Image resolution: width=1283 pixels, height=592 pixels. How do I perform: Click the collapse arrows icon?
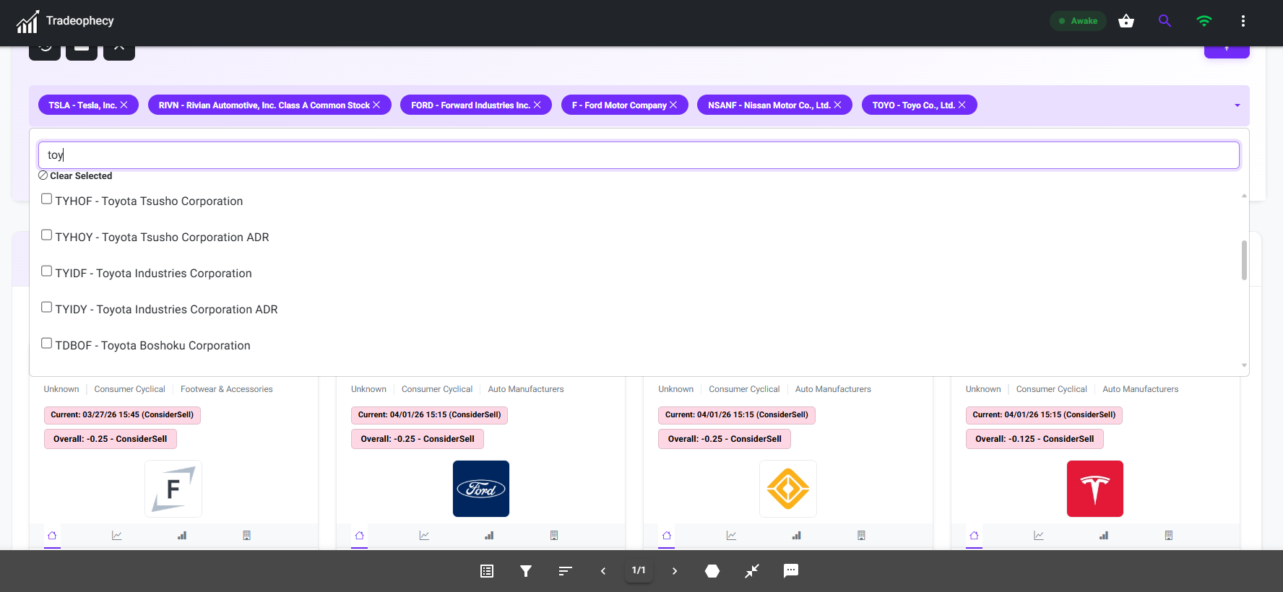[752, 571]
